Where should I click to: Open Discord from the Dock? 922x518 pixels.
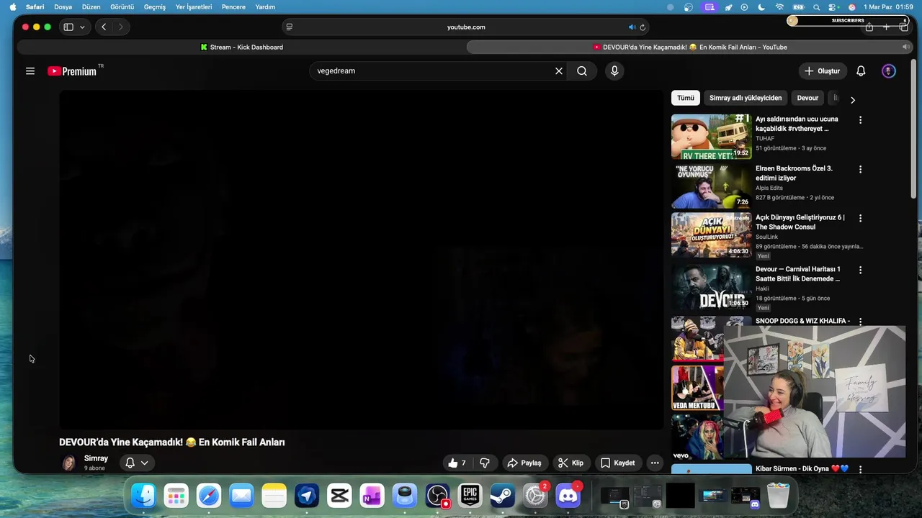point(568,496)
